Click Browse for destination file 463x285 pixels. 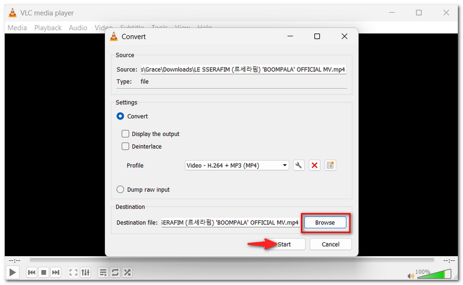tap(325, 223)
